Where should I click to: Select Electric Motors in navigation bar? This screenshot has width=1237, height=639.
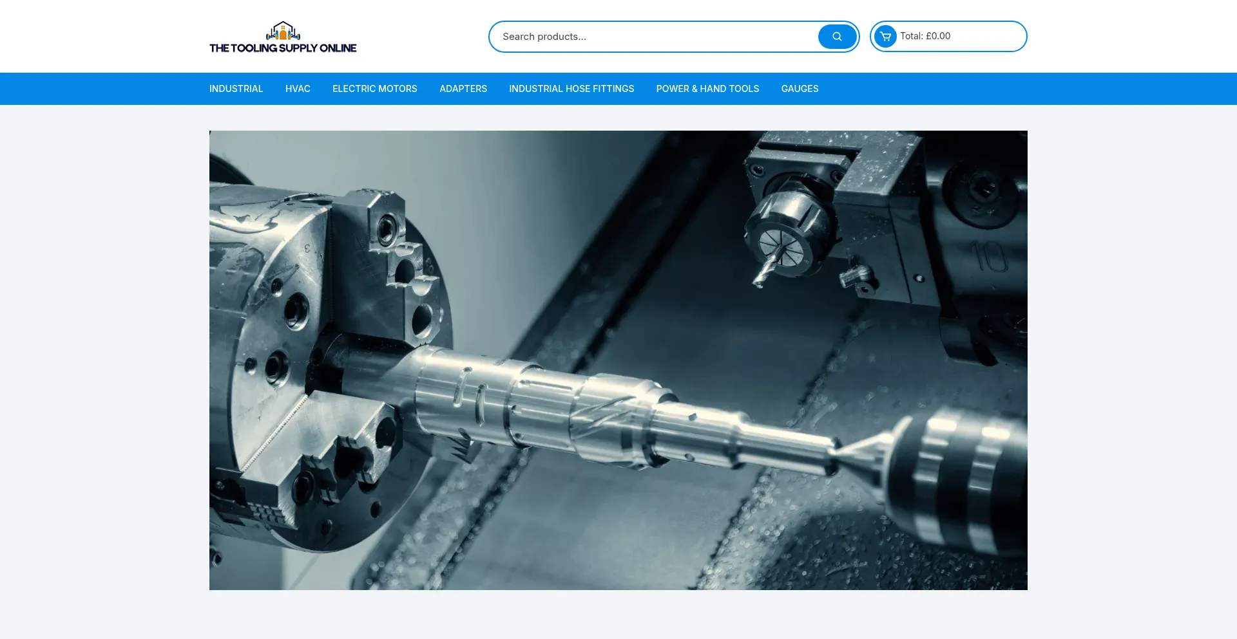374,89
